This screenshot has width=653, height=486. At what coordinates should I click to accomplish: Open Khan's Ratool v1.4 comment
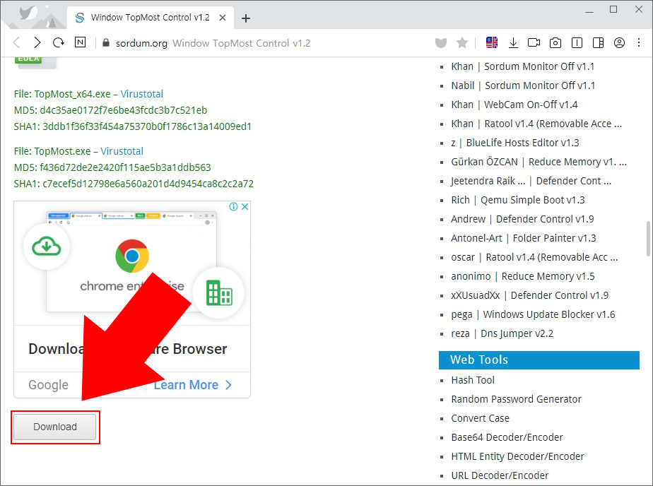click(536, 124)
